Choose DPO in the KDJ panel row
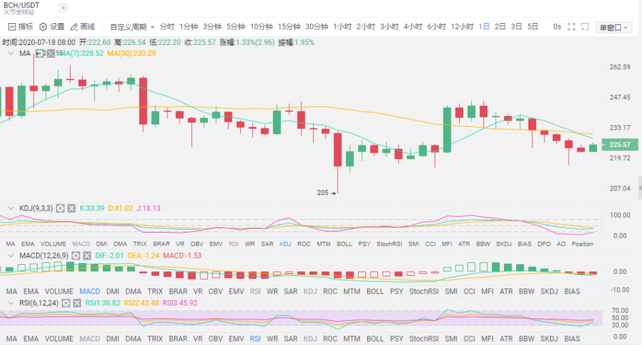The image size is (642, 345). click(544, 244)
